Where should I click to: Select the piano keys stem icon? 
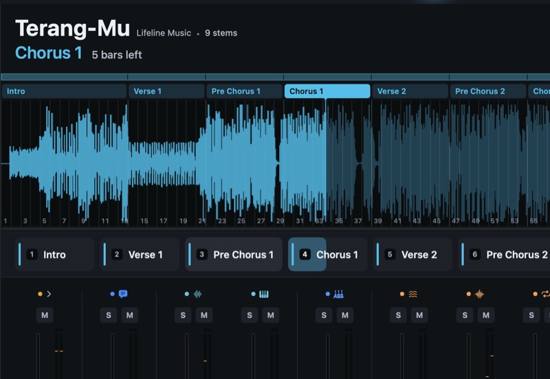(264, 294)
